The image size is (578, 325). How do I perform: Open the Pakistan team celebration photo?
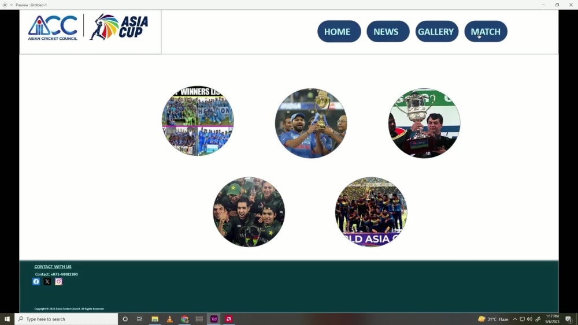(x=249, y=212)
